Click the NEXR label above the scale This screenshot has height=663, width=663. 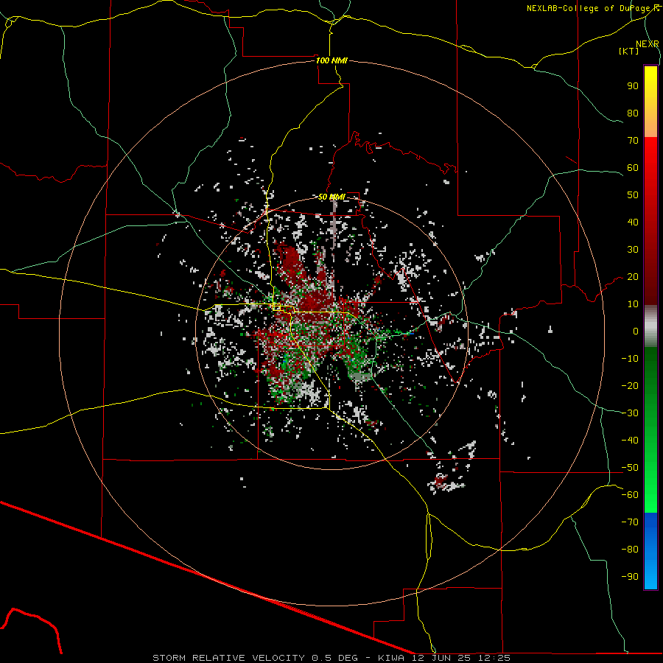point(647,44)
